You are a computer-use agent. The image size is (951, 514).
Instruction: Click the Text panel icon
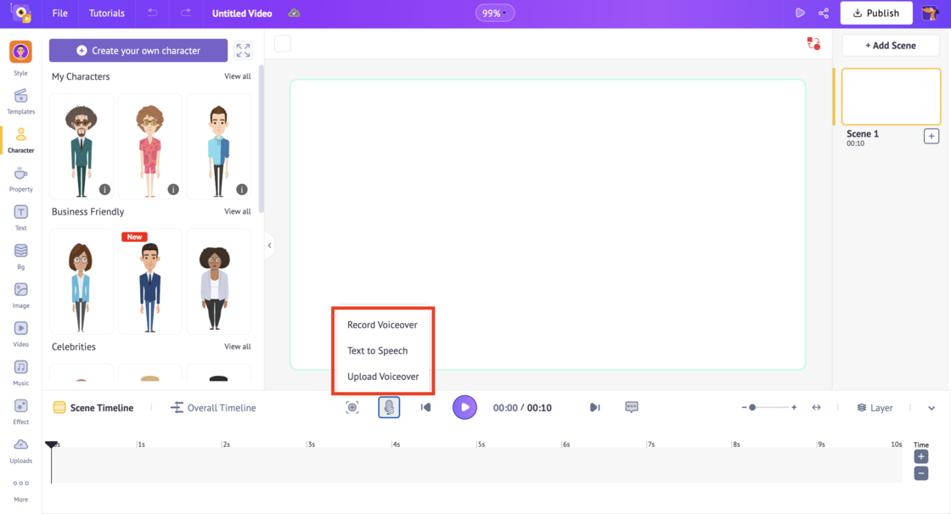(20, 215)
